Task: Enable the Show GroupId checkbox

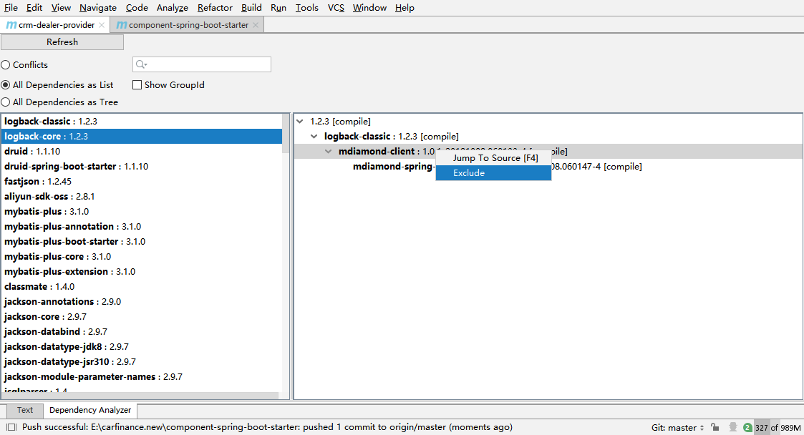Action: (x=137, y=85)
